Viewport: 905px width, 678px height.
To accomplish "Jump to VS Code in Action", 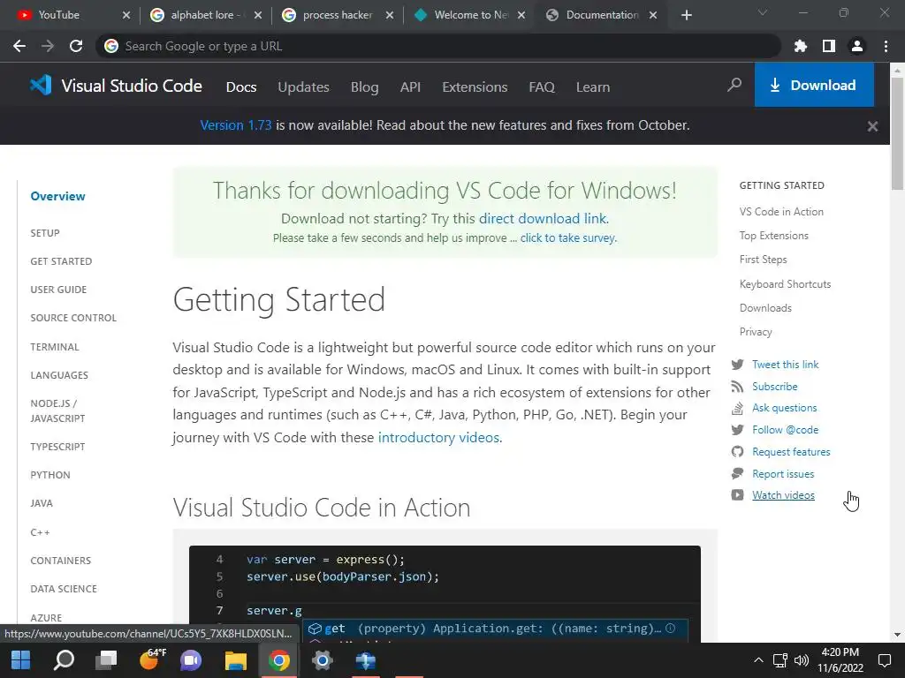I will [781, 212].
